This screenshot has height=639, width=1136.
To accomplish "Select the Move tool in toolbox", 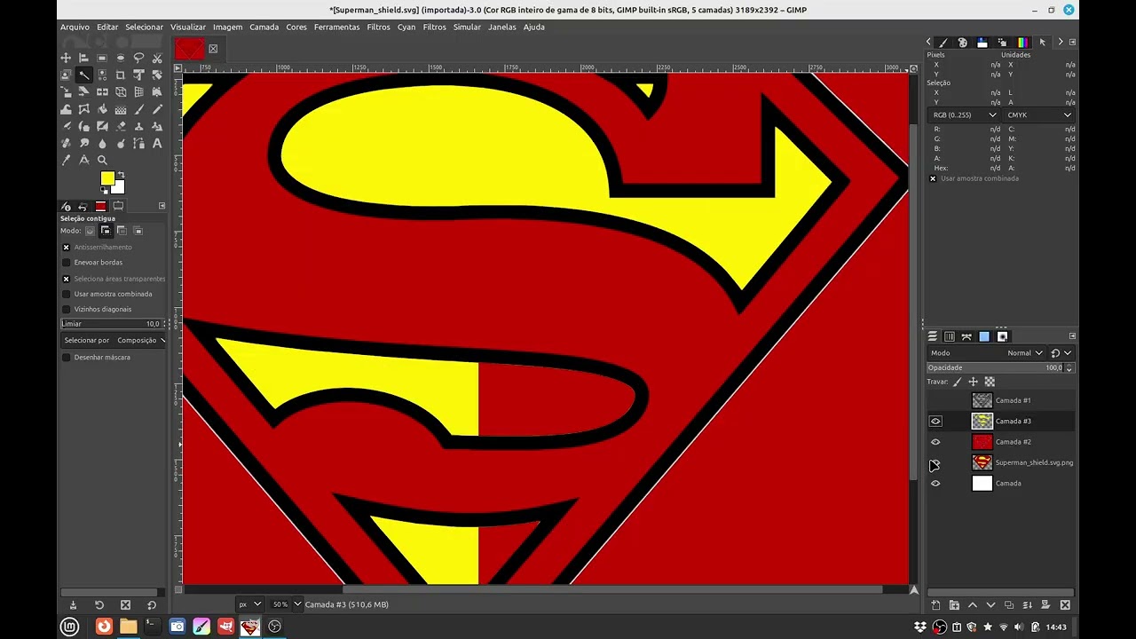I will click(66, 58).
